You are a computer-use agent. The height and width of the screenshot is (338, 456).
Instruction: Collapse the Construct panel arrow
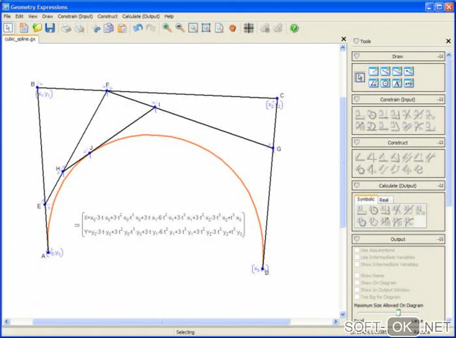[x=357, y=142]
